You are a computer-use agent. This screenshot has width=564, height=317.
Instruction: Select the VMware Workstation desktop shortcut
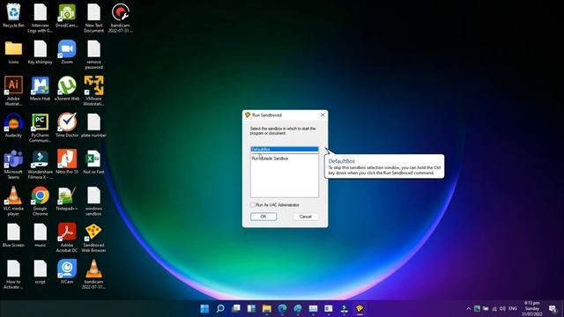pyautogui.click(x=93, y=91)
